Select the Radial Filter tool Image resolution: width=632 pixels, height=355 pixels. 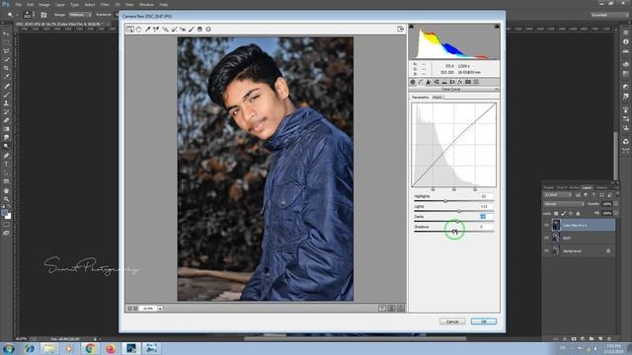(x=208, y=29)
